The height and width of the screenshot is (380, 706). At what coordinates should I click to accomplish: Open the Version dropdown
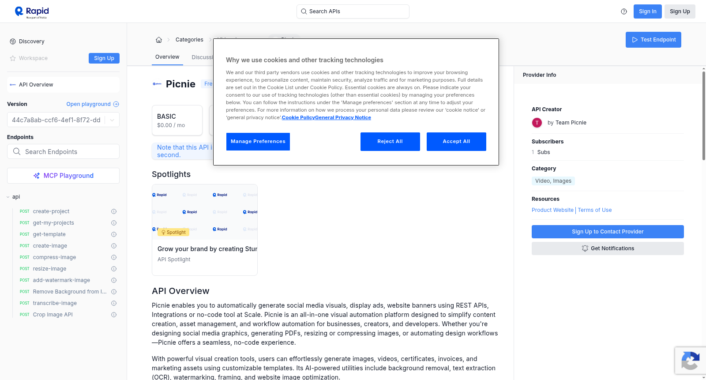(63, 120)
